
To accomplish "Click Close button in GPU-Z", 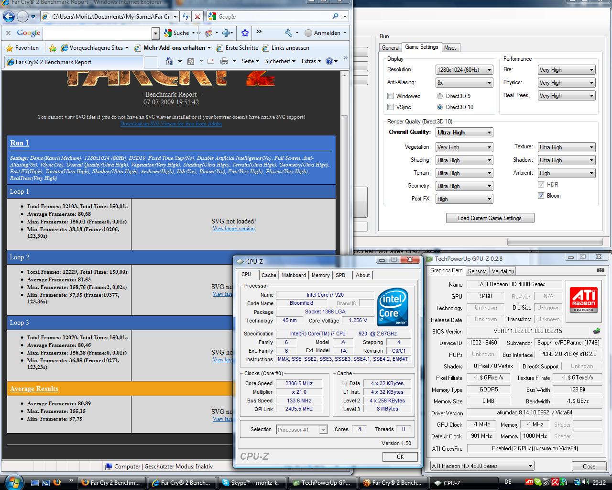I will [589, 466].
